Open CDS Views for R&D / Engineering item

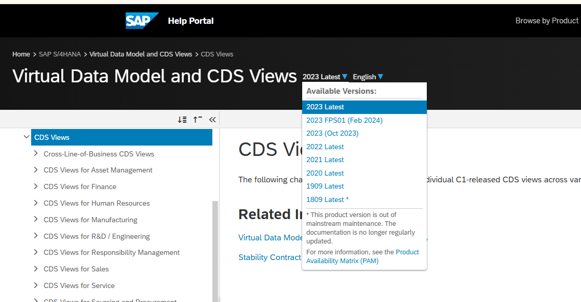[97, 236]
